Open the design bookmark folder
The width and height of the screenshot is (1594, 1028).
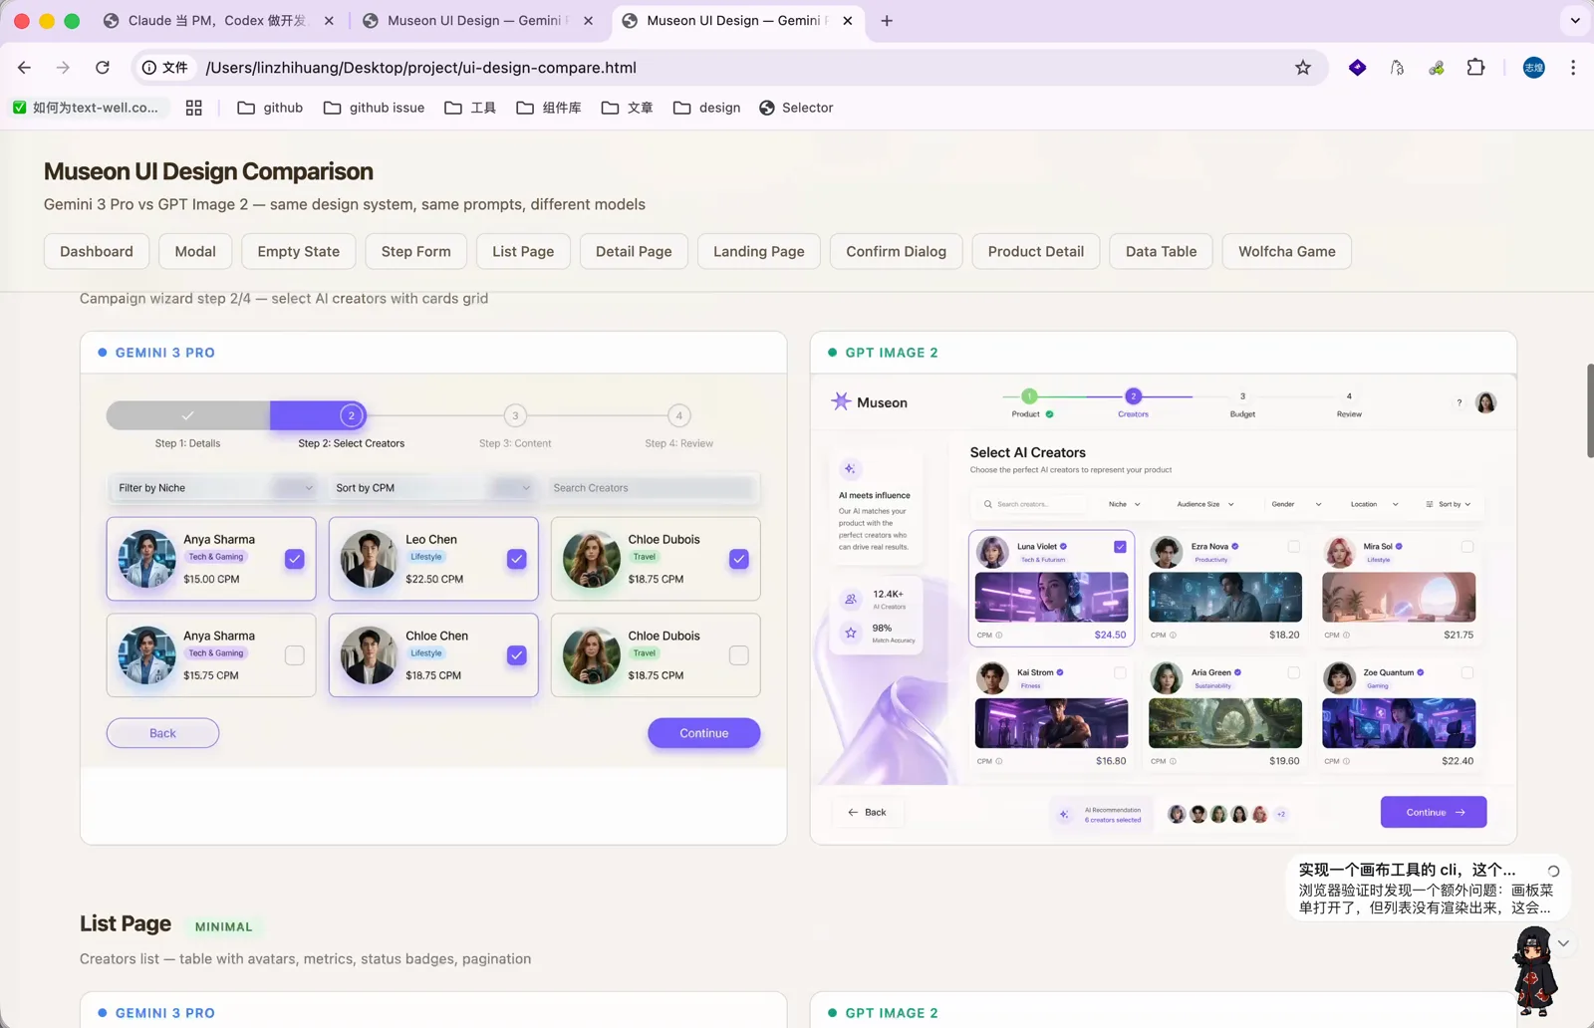(707, 108)
